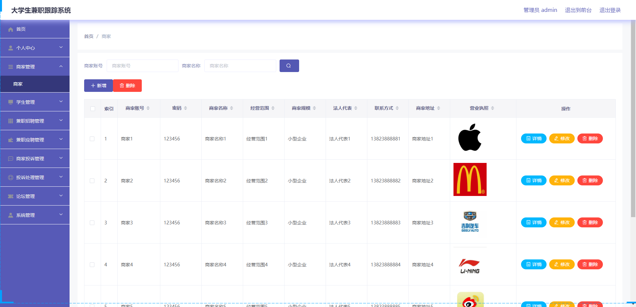Screen dimensions: 636x307
Task: Toggle the select-all checkbox in table header
Action: [93, 109]
